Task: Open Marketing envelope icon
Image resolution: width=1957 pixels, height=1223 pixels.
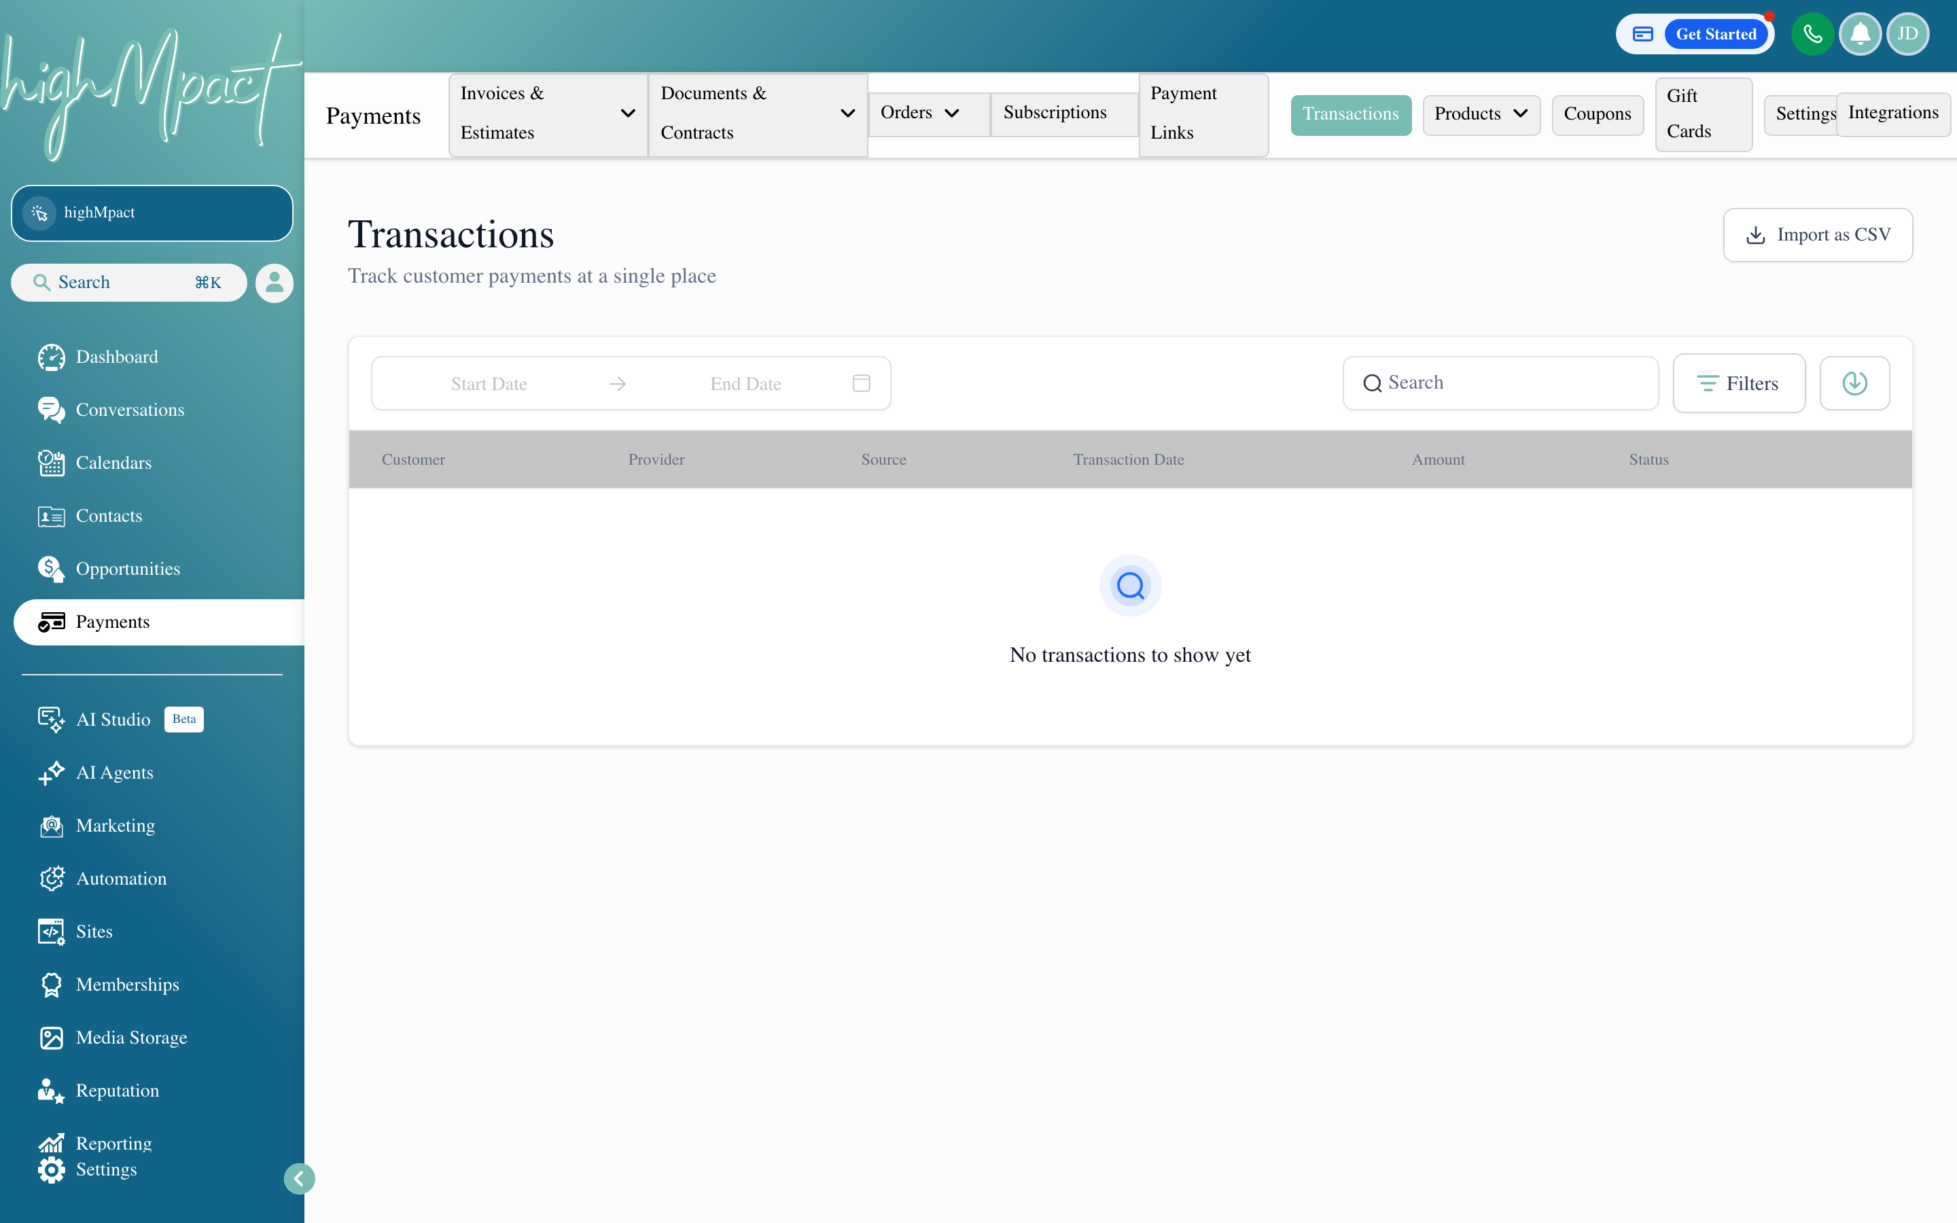Action: (x=51, y=826)
